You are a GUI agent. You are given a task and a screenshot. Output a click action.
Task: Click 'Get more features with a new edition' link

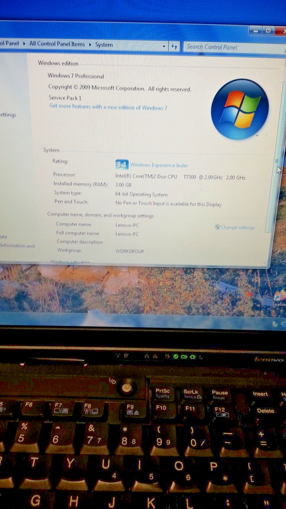tap(108, 107)
